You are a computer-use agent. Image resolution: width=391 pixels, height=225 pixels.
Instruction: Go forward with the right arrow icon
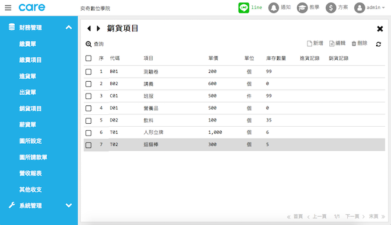(x=98, y=28)
